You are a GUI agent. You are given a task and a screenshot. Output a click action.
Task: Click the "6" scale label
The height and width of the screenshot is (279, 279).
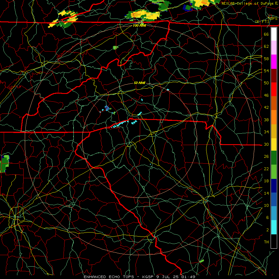(268, 218)
